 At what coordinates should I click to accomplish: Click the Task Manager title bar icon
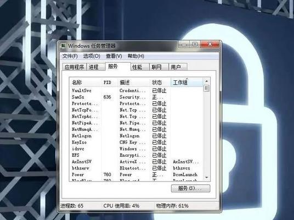tap(64, 46)
